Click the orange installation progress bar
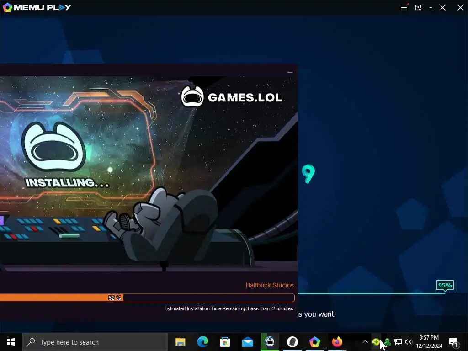Viewport: 468px width, 351px height. (147, 298)
